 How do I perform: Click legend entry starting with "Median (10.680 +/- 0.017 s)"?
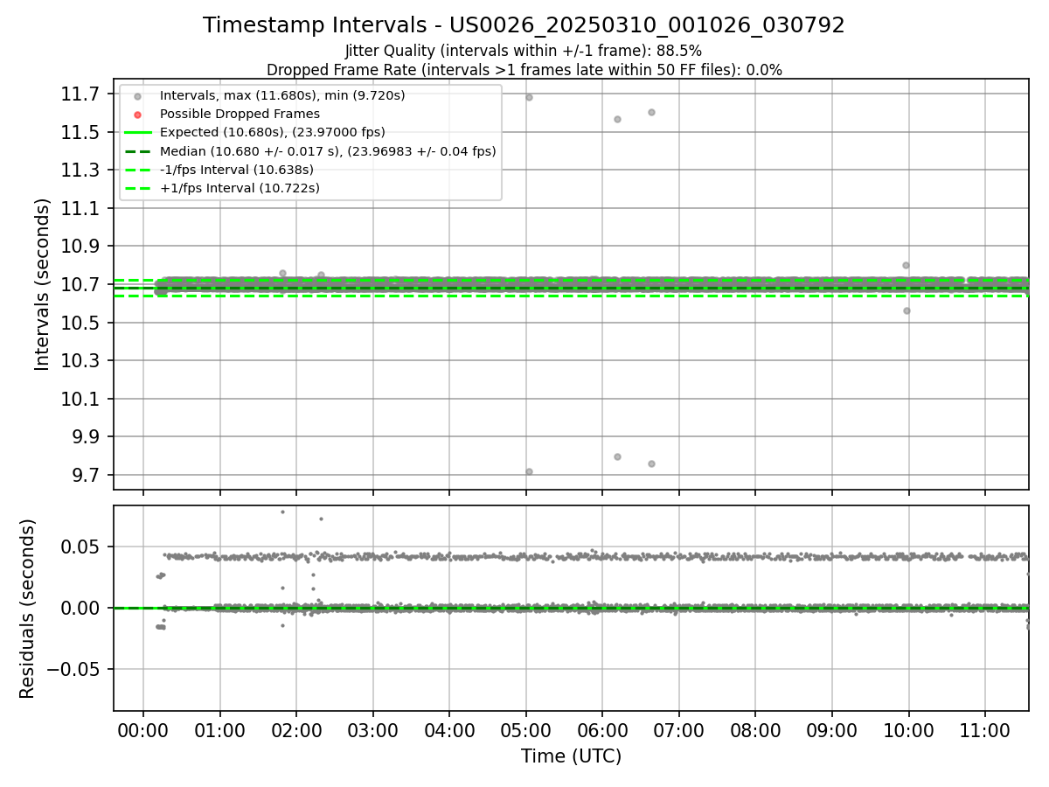(x=328, y=151)
